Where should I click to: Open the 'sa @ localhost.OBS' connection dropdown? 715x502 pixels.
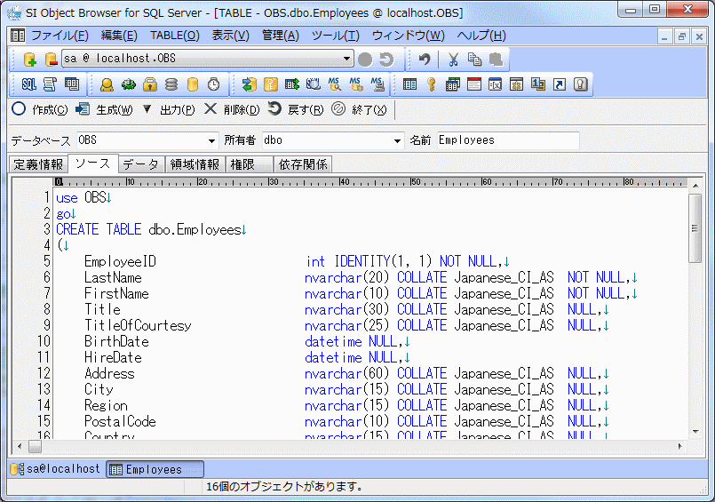(x=347, y=60)
